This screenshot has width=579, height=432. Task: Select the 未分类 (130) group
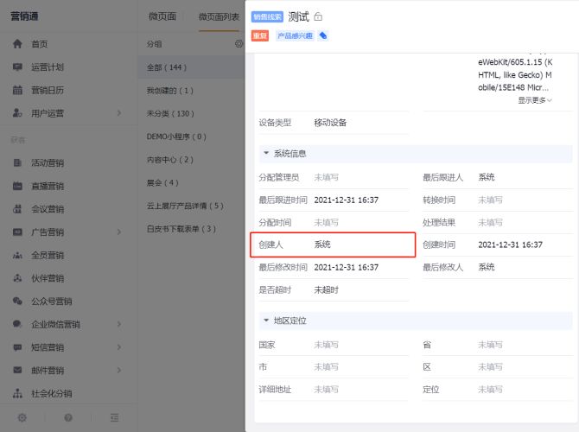(x=170, y=113)
